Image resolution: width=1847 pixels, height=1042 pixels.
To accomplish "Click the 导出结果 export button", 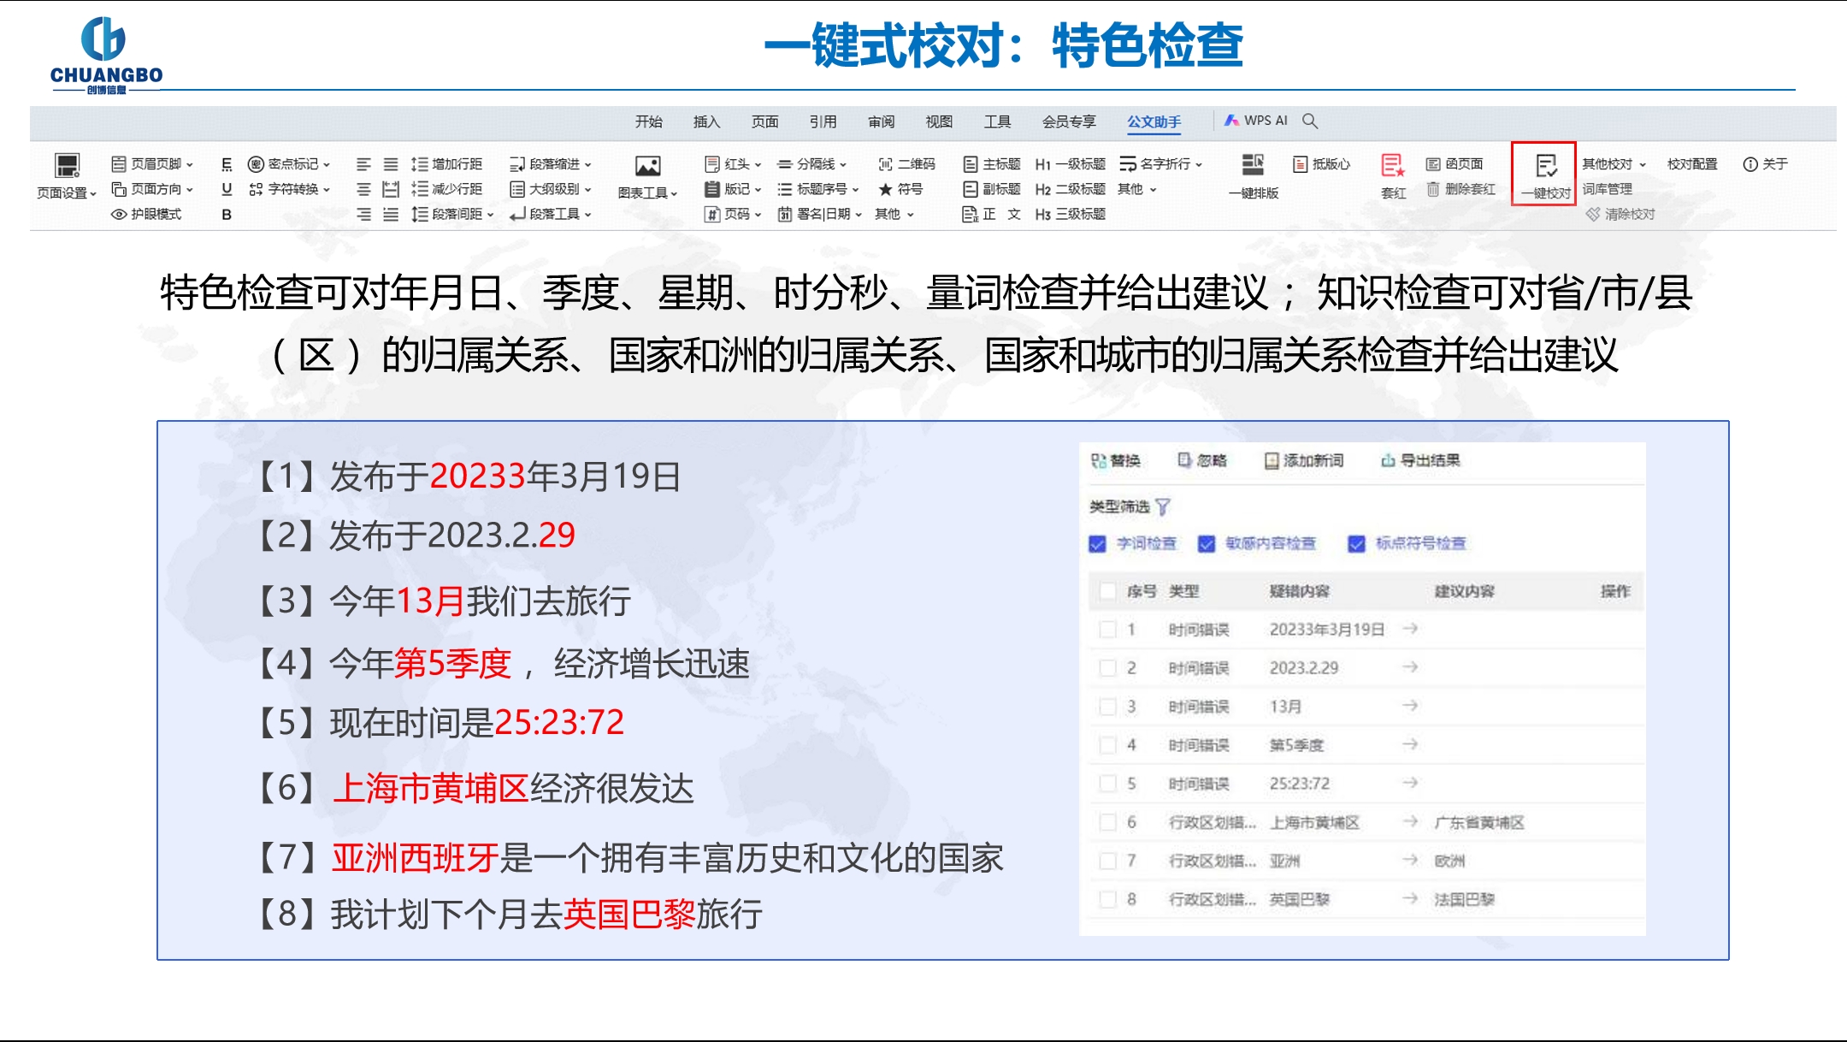I will (x=1420, y=461).
